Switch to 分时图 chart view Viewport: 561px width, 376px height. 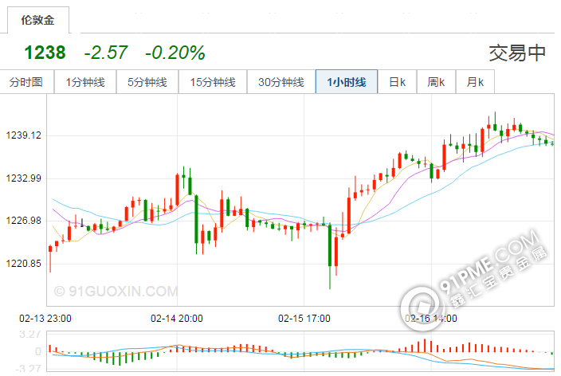pyautogui.click(x=26, y=82)
